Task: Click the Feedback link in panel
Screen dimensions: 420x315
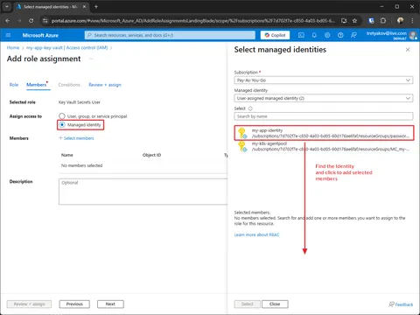Action: 401,304
